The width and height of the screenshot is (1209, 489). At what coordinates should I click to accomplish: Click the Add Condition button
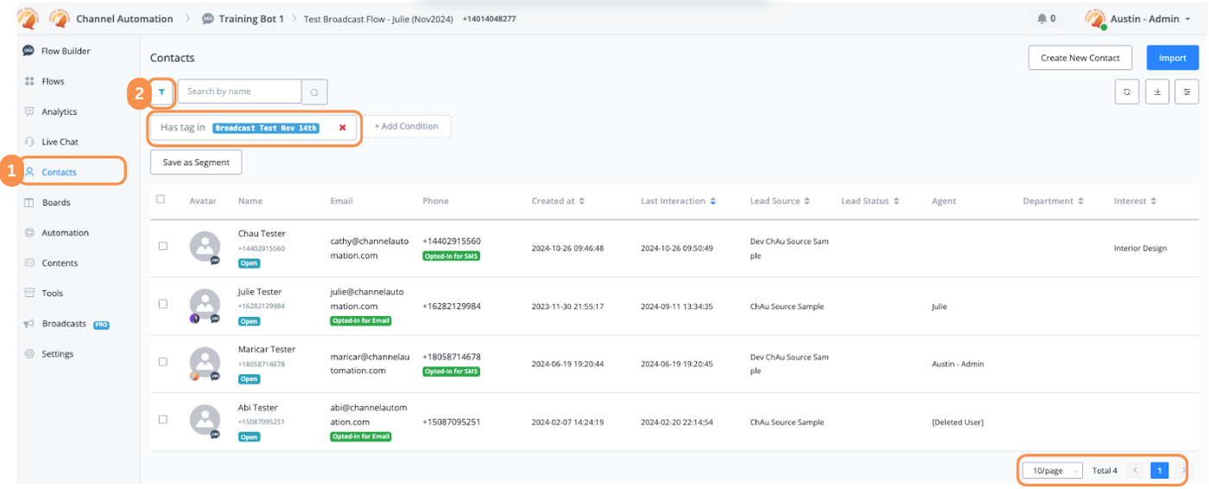pos(406,126)
